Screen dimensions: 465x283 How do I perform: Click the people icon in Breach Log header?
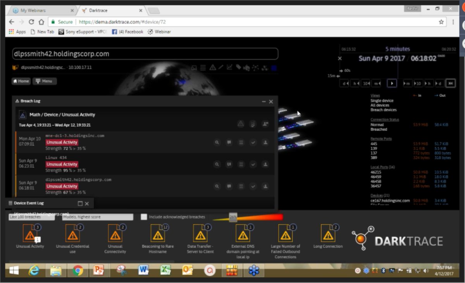click(265, 124)
